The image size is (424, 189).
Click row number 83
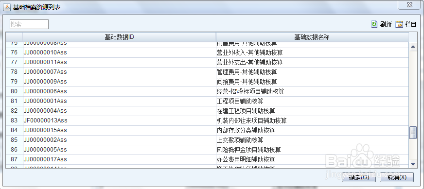tap(14, 120)
